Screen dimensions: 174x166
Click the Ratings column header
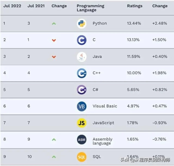coord(135,6)
